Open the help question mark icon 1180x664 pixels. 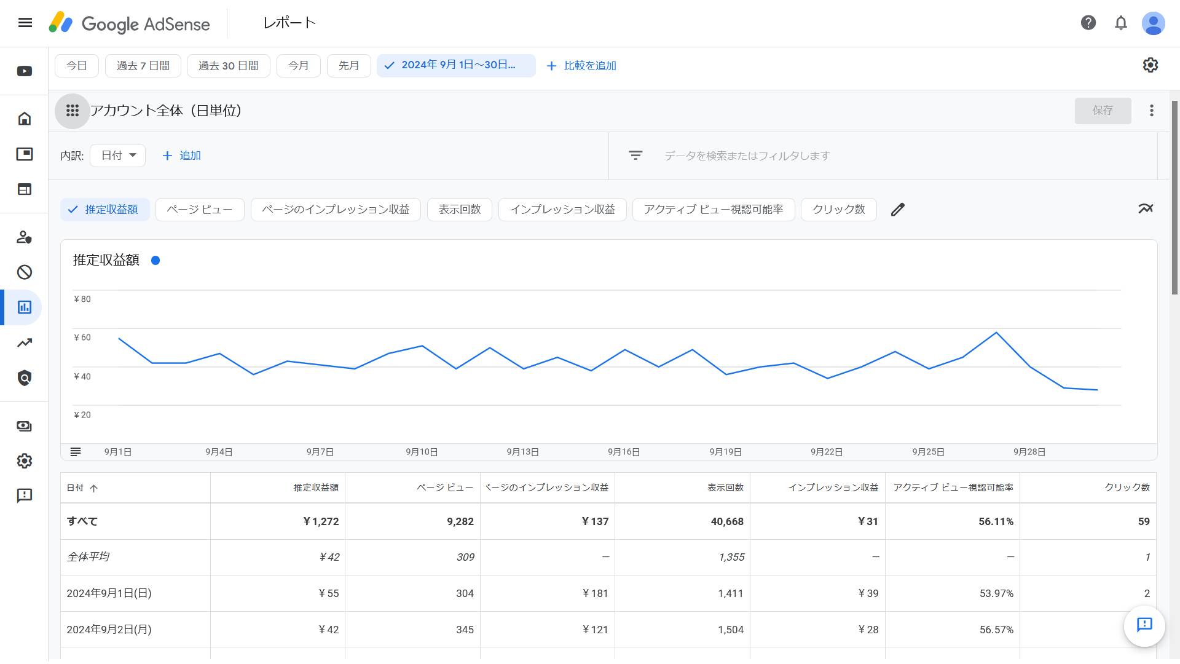tap(1088, 23)
